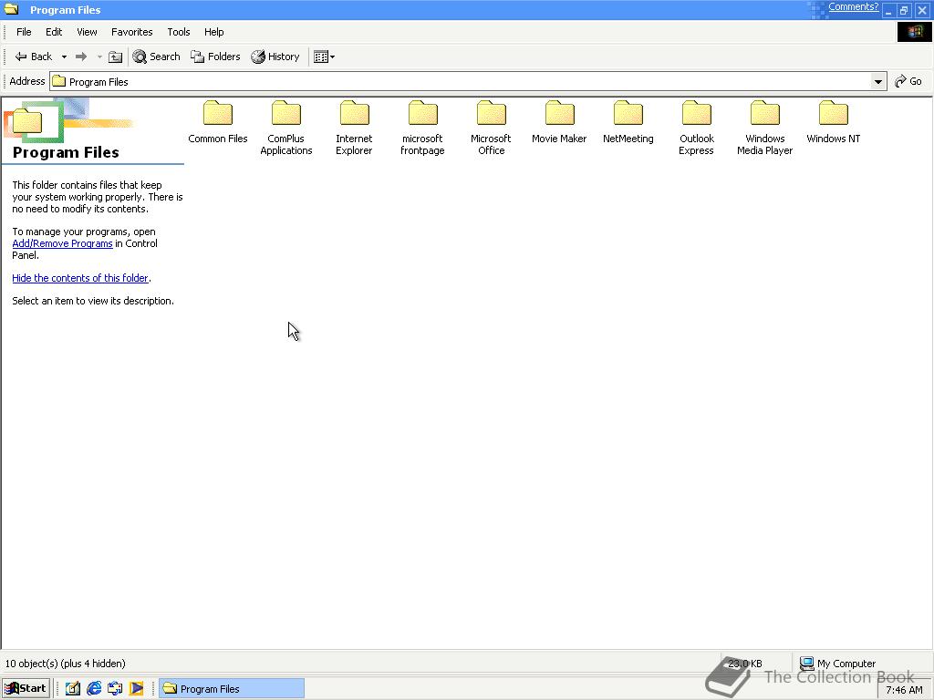Click the Go button
Screen dimensions: 934x700
(908, 81)
